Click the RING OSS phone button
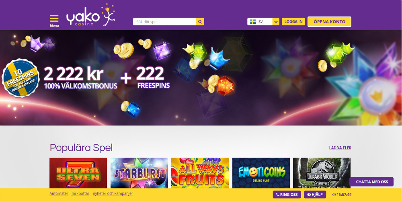 click(x=287, y=195)
